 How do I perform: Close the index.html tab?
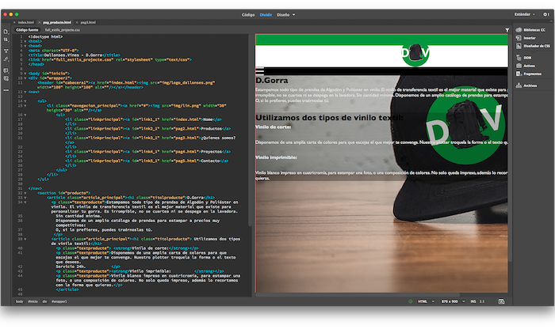point(14,22)
